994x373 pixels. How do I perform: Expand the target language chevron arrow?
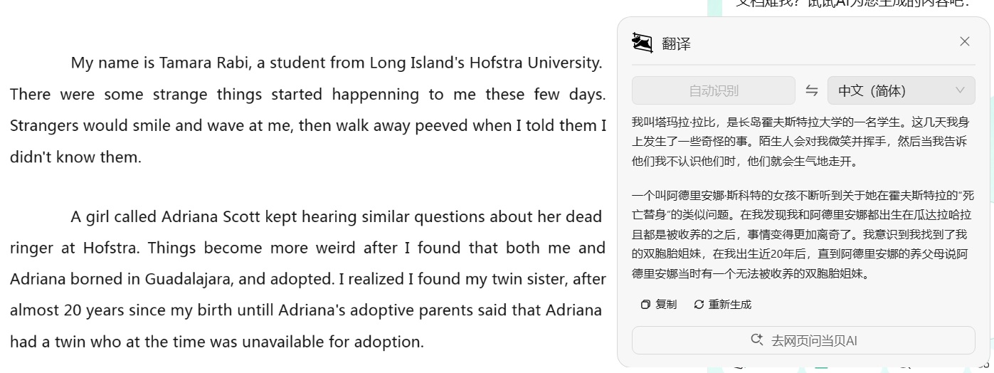pyautogui.click(x=960, y=90)
